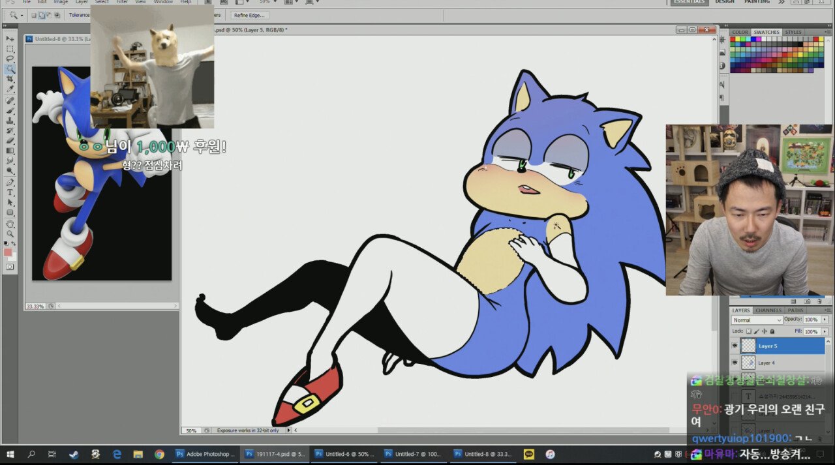Viewport: 835px width, 465px height.
Task: Click the foreground color box in toolbox
Action: (8, 252)
